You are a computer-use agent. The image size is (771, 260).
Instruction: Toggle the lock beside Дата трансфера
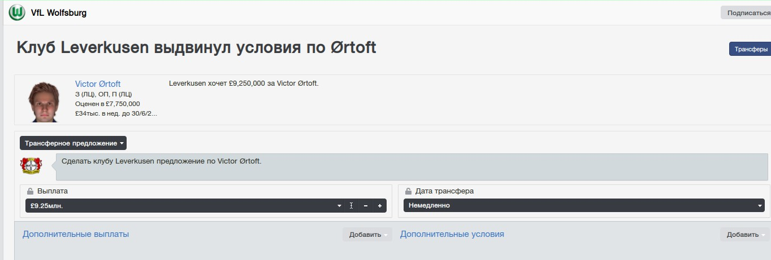coord(408,191)
